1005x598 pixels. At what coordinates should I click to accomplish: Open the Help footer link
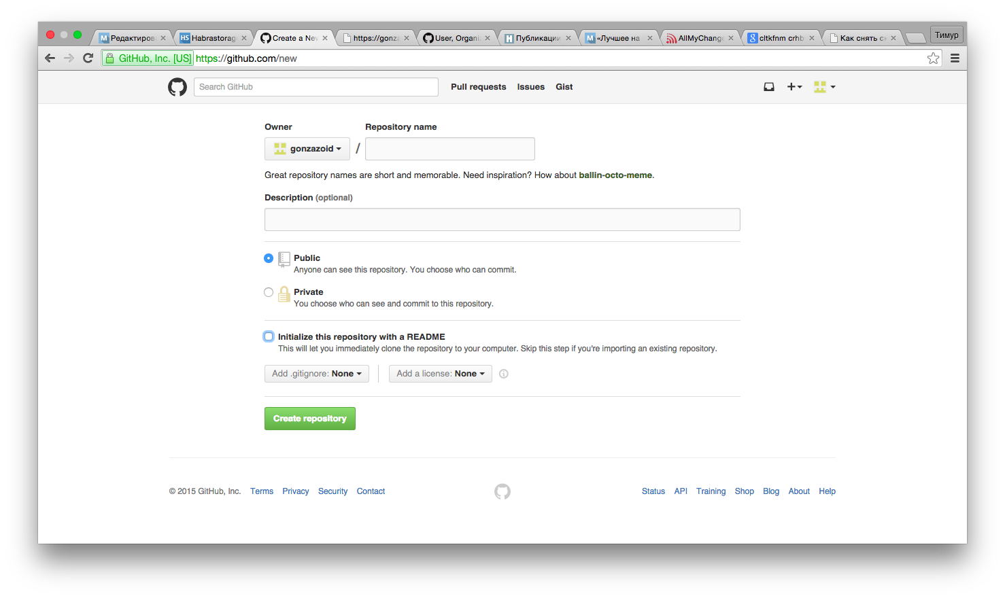click(827, 491)
